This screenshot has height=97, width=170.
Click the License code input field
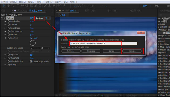tap(104, 43)
